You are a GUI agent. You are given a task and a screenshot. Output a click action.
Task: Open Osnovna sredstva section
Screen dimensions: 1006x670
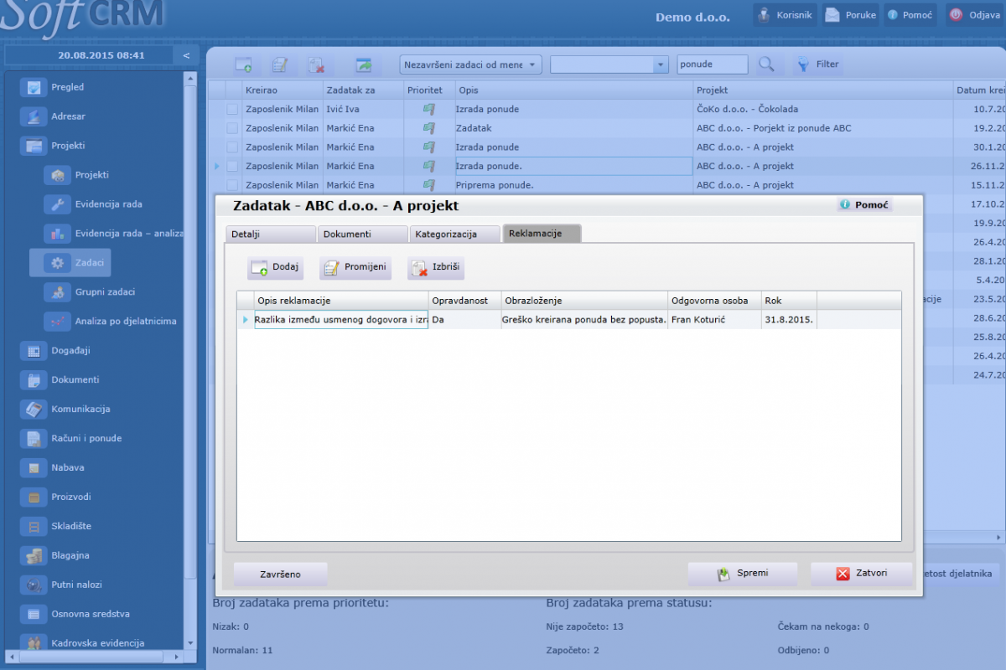[75, 615]
